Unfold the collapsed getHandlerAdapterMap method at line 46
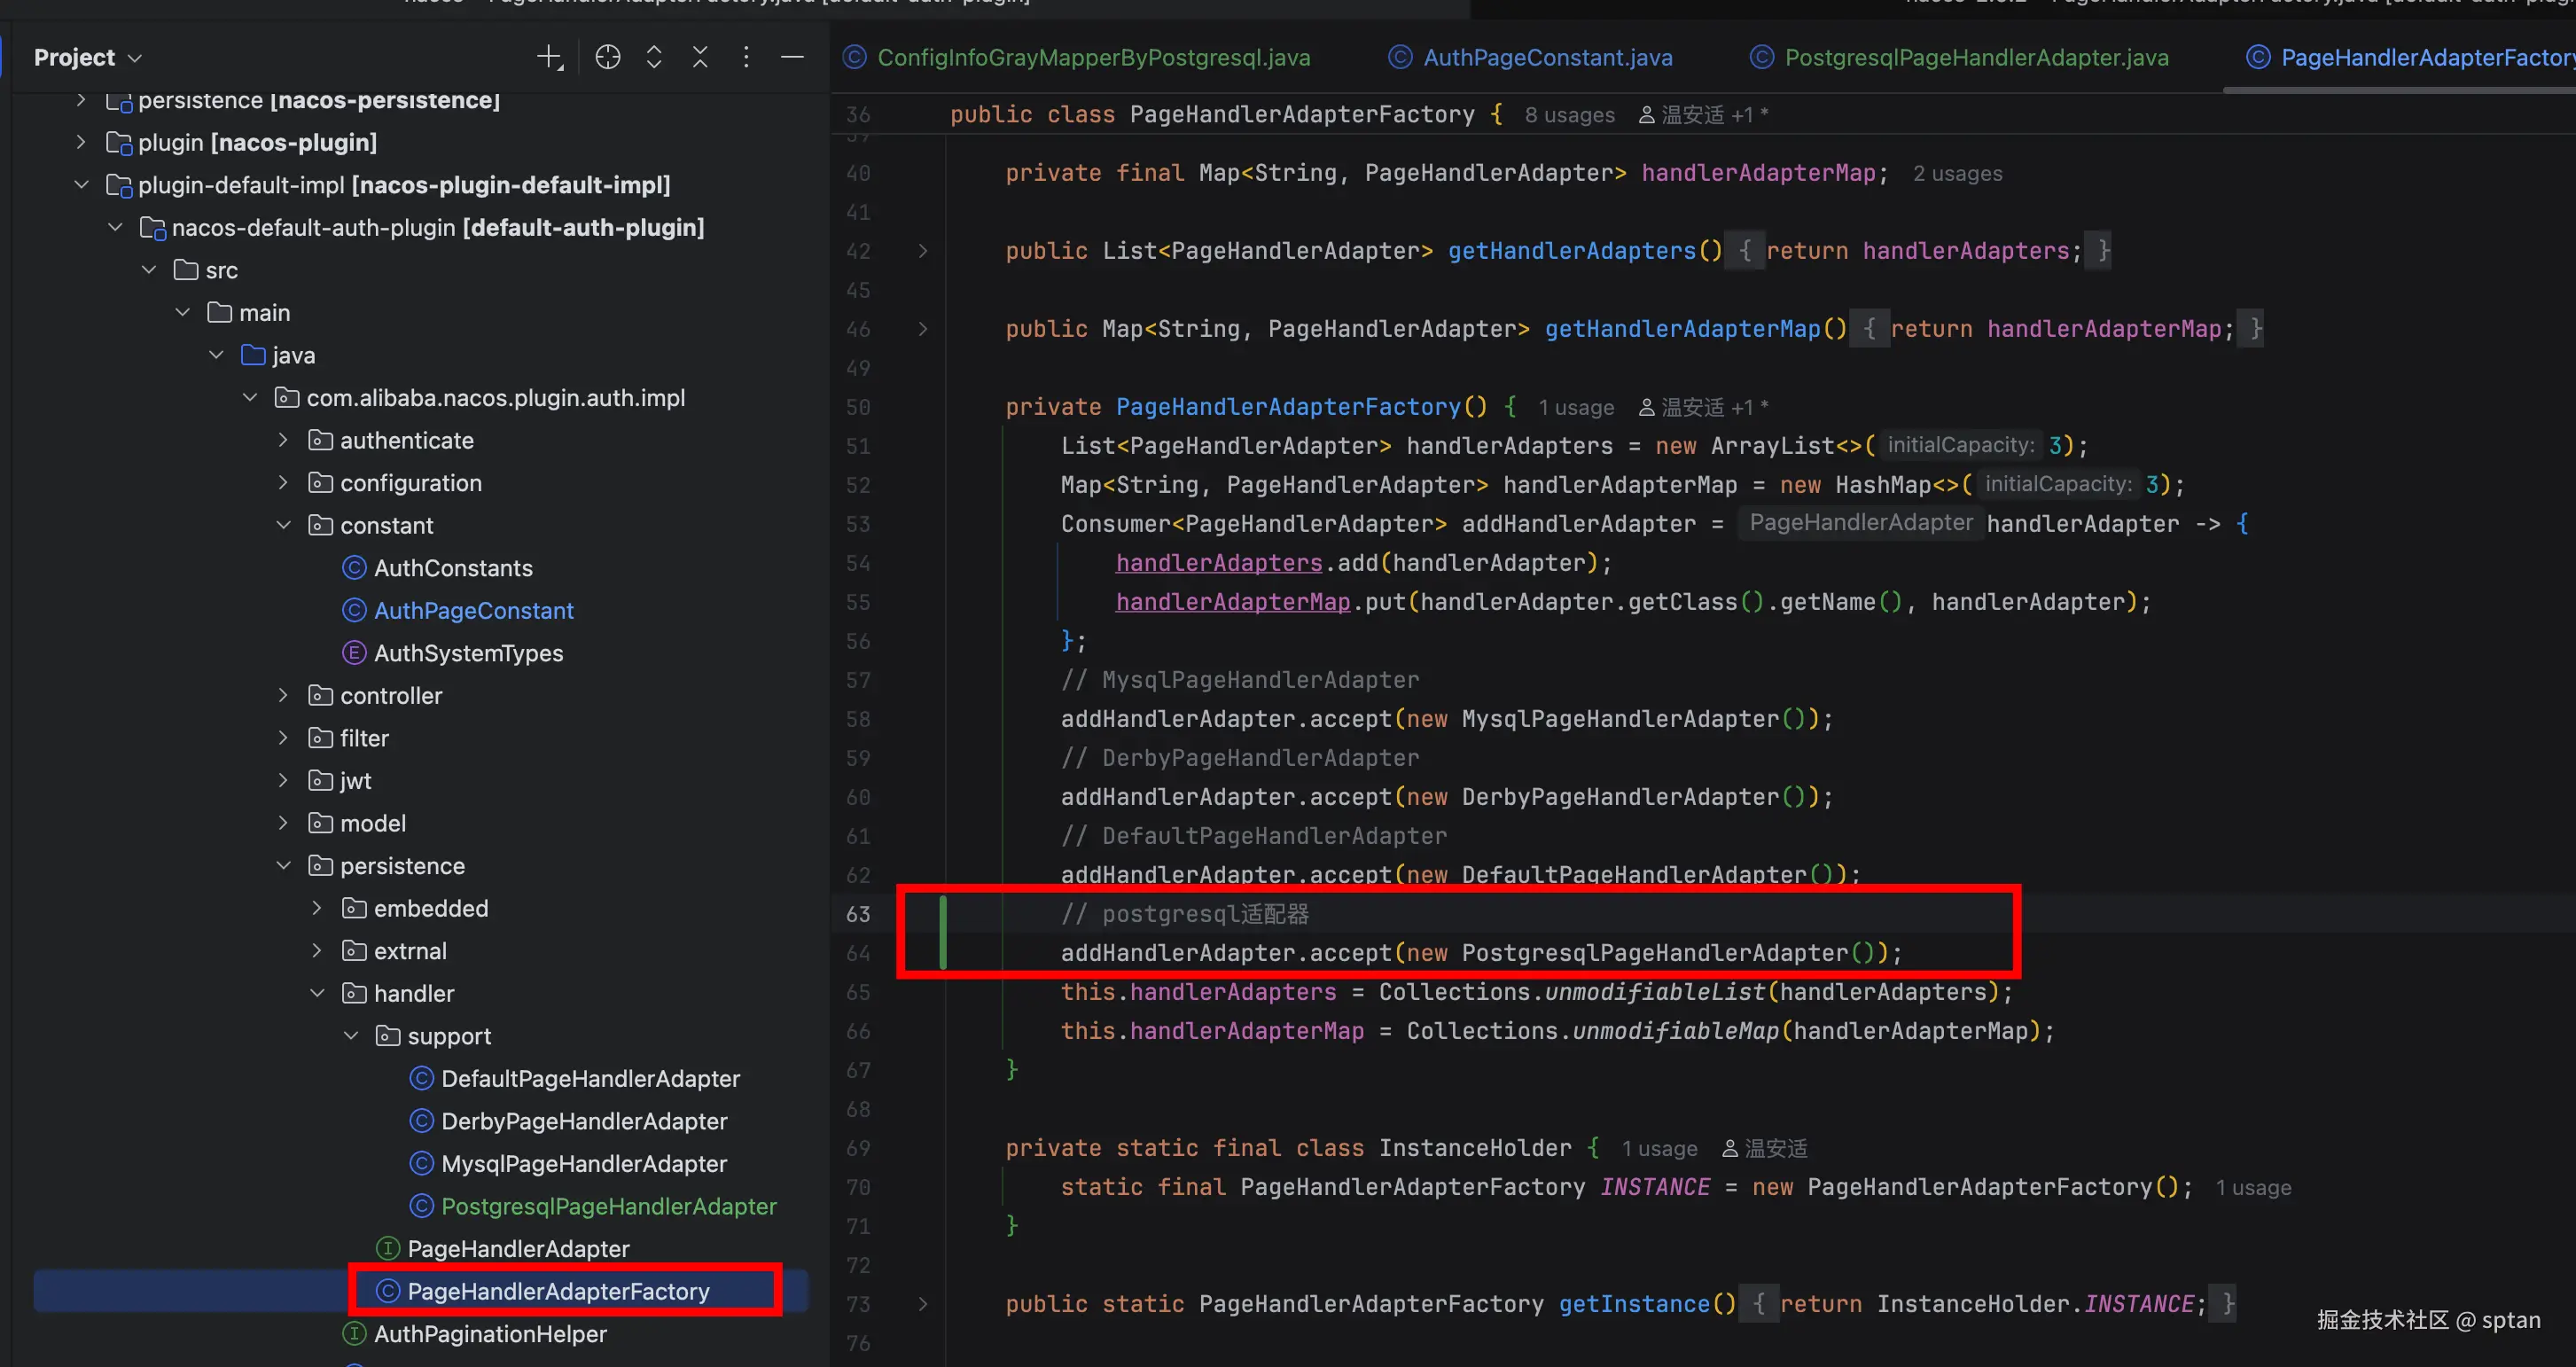2576x1367 pixels. point(922,329)
